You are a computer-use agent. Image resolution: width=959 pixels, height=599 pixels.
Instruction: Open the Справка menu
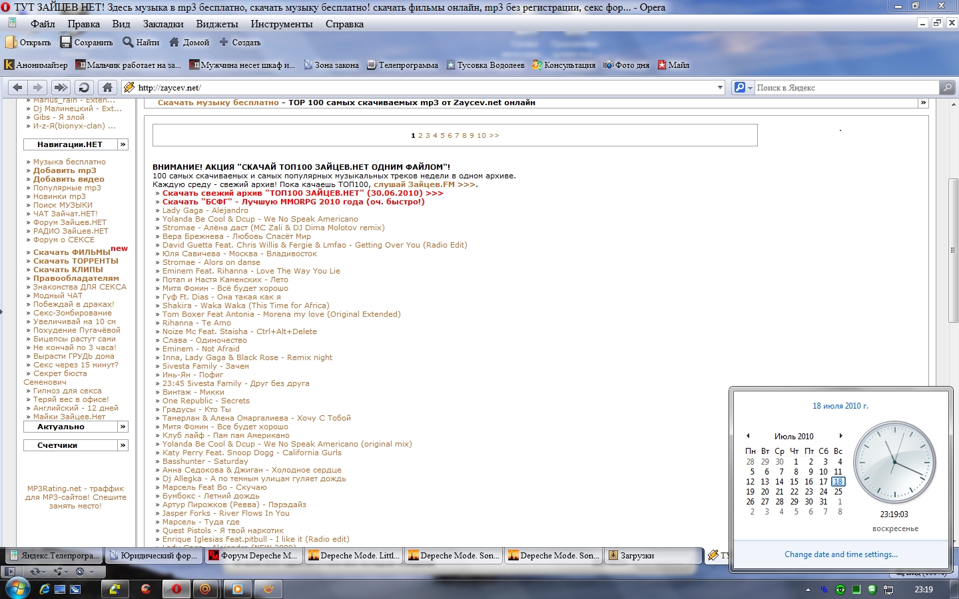[x=344, y=24]
